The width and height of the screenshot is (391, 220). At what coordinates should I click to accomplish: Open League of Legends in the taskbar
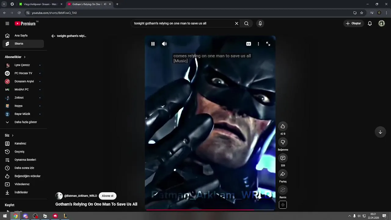tap(65, 216)
